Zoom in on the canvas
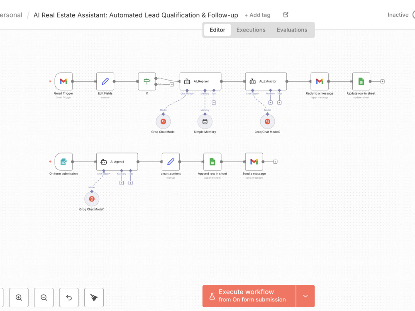The image size is (415, 311). tap(19, 297)
